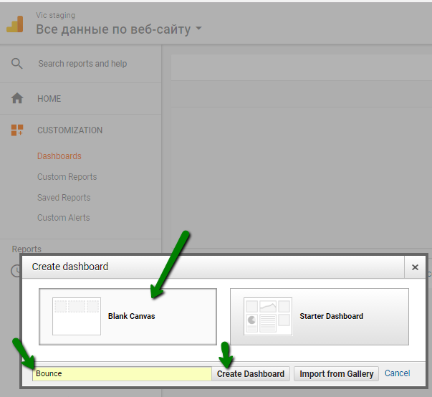Open the HOME menu item
The width and height of the screenshot is (432, 397).
coord(49,98)
